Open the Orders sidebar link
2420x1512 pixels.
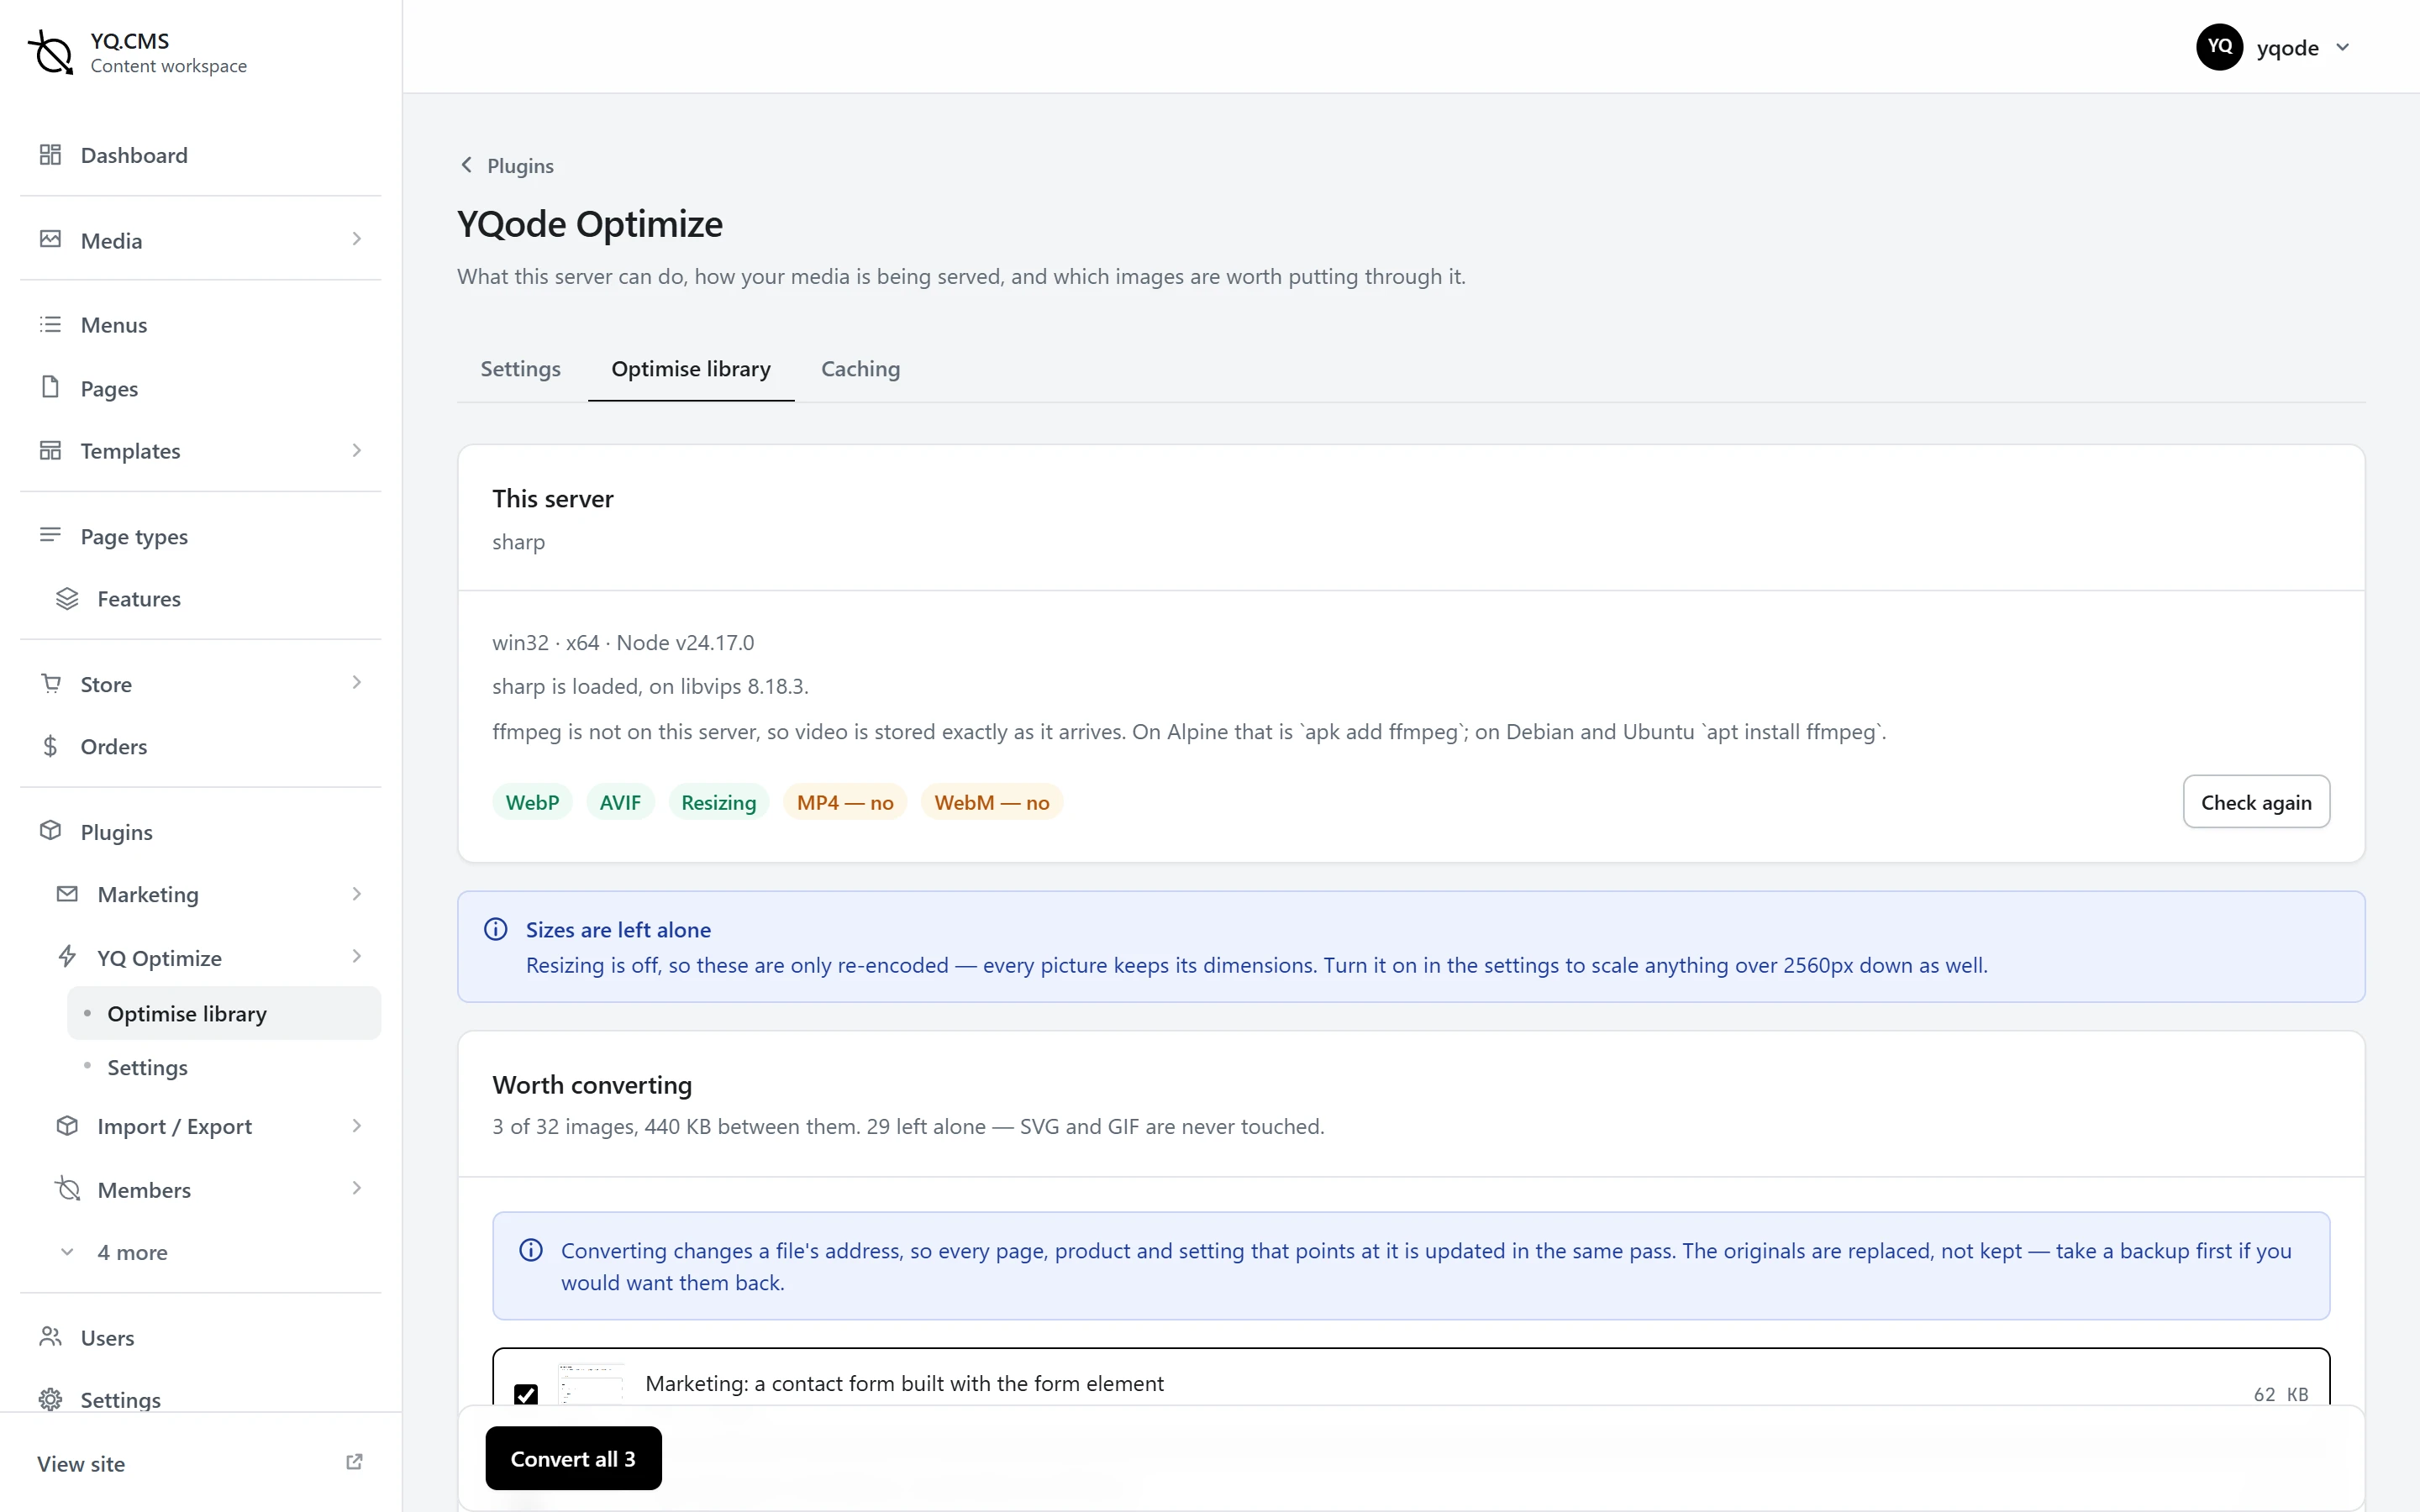pos(200,746)
